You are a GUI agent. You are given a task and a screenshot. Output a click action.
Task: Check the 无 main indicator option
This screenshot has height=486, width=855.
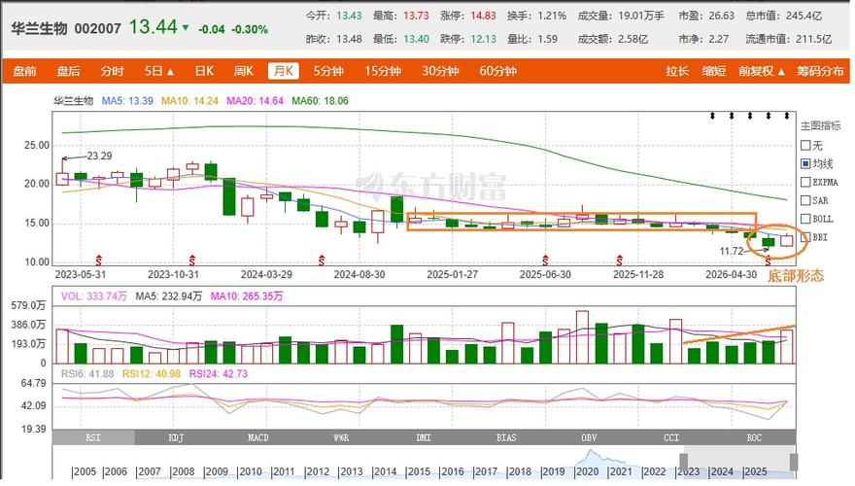[805, 145]
